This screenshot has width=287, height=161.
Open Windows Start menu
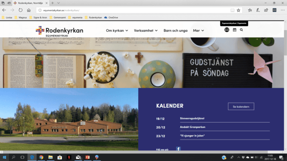coord(4,157)
